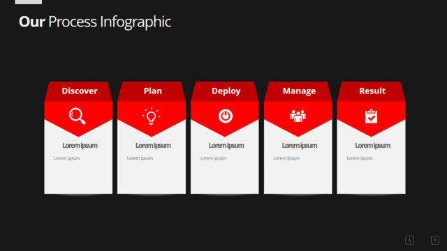The height and width of the screenshot is (251, 447).
Task: Select the Manage header label
Action: (x=300, y=91)
